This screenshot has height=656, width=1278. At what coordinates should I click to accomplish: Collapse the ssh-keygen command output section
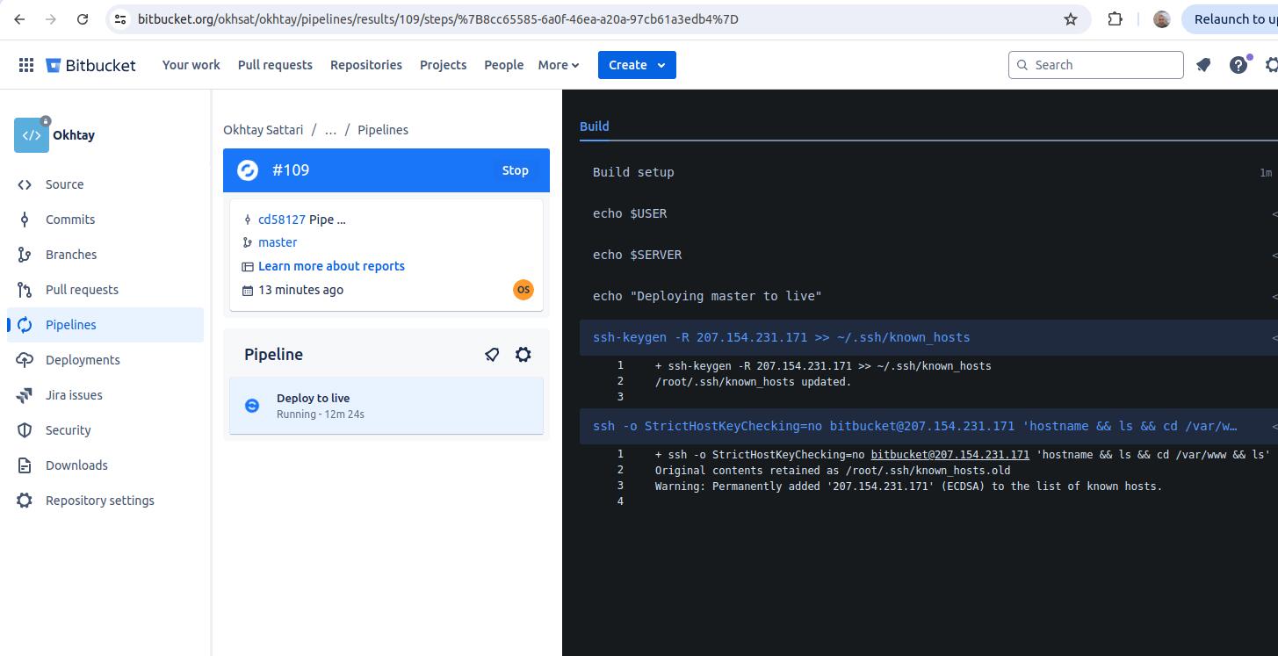pos(928,337)
